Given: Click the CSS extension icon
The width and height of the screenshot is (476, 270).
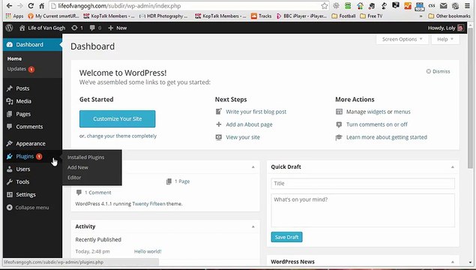Looking at the screenshot, I should pyautogui.click(x=432, y=6).
